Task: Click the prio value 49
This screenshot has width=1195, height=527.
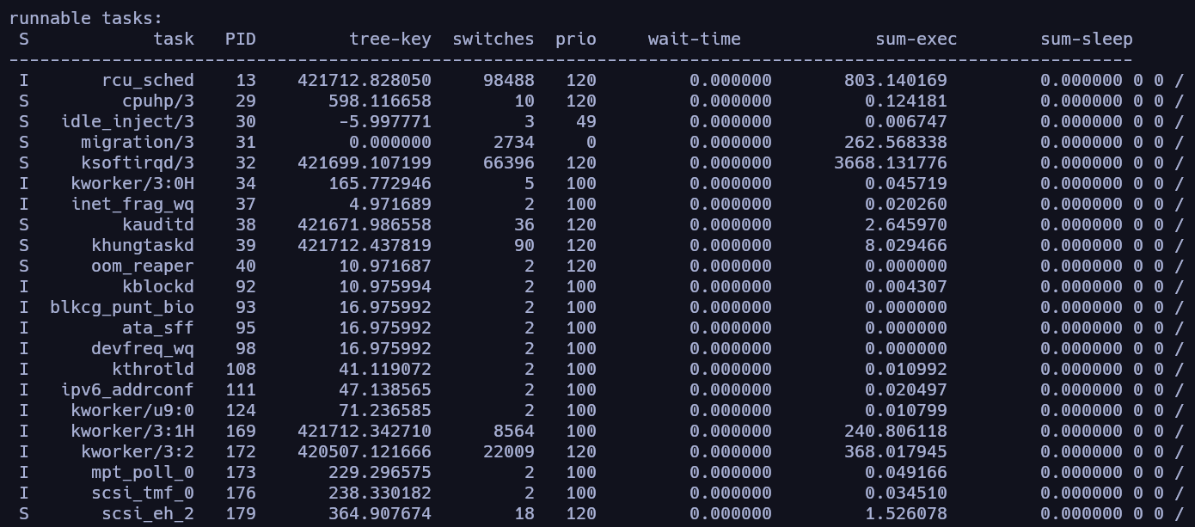Action: coord(586,121)
